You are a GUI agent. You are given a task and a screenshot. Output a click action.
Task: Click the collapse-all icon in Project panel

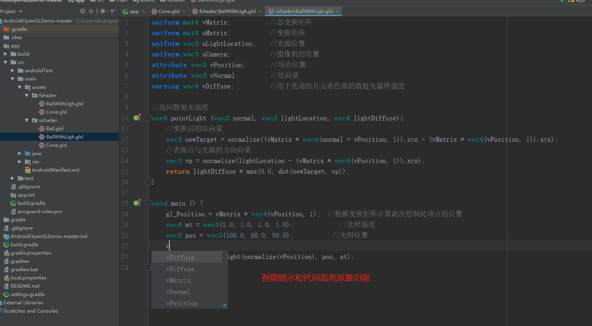pos(91,12)
